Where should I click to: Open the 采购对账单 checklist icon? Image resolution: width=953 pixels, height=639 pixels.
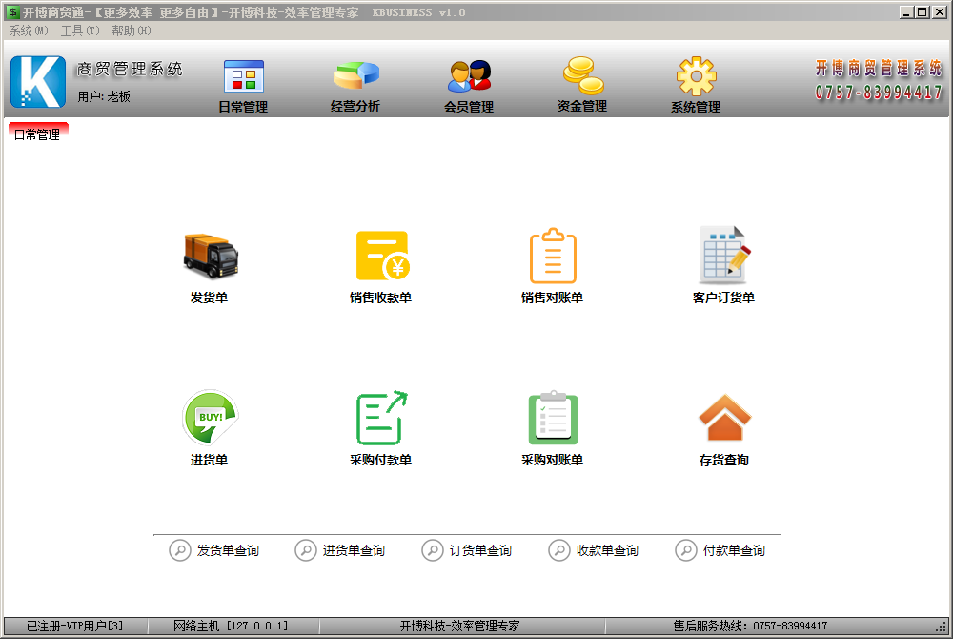click(553, 418)
